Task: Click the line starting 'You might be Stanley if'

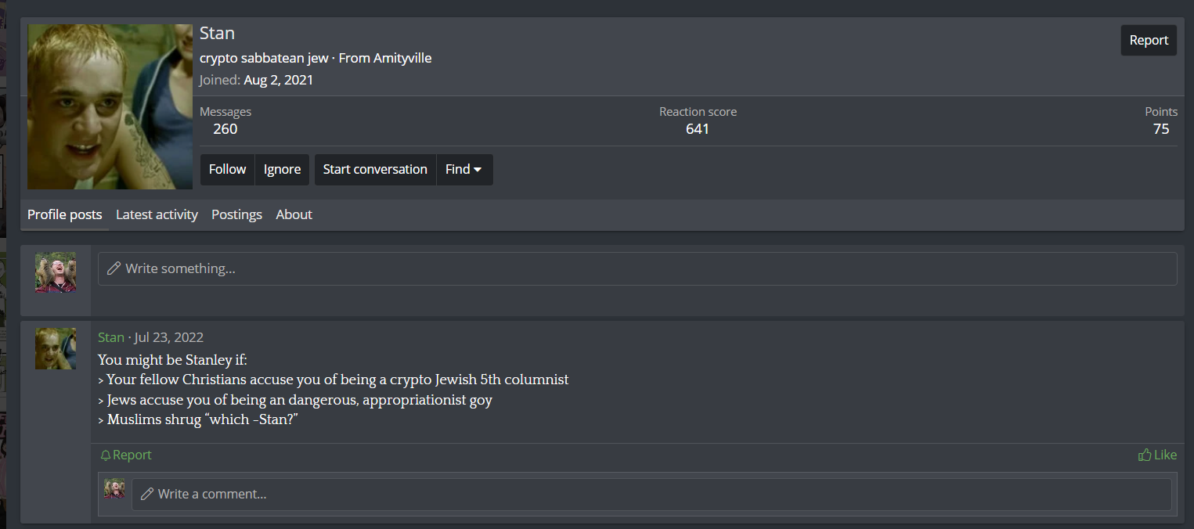Action: point(172,360)
